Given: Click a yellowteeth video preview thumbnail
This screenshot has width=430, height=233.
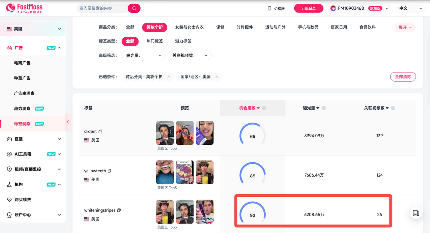Looking at the screenshot, I should pos(164,172).
